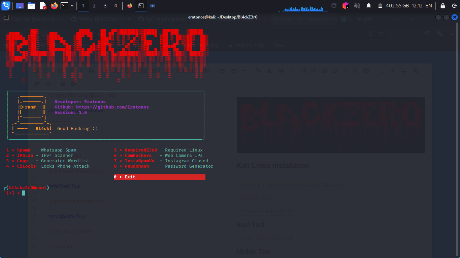Select option 2 IPScan IPv4 Scanner
Image resolution: width=460 pixels, height=258 pixels.
(x=40, y=156)
